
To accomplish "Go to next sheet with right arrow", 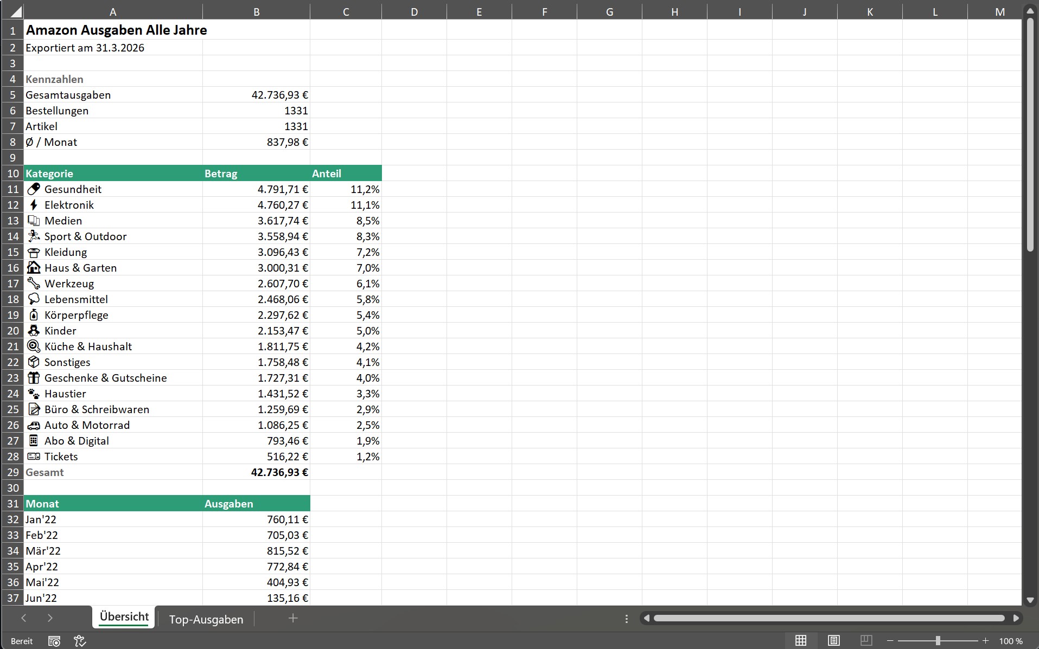I will tap(50, 618).
